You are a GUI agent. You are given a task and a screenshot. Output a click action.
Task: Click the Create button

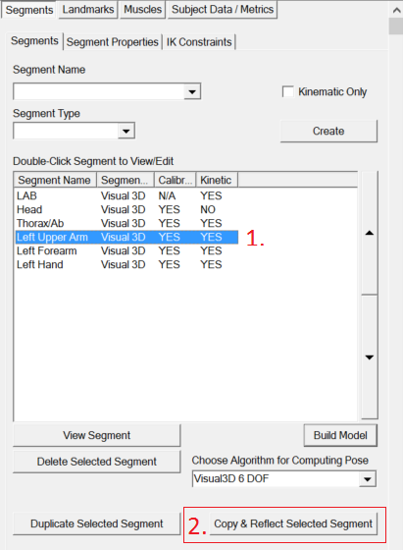click(328, 132)
